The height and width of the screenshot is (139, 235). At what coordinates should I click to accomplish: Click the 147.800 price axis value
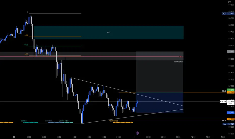point(231,73)
